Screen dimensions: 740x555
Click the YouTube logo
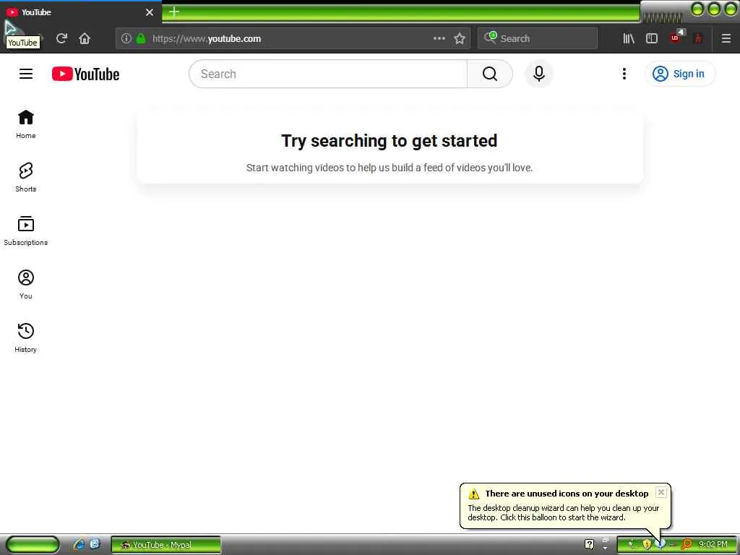click(x=86, y=74)
